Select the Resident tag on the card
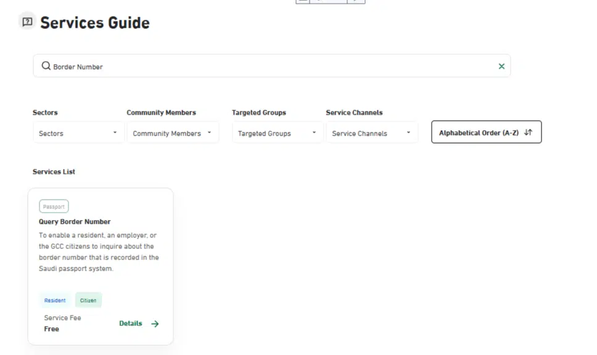 [55, 300]
